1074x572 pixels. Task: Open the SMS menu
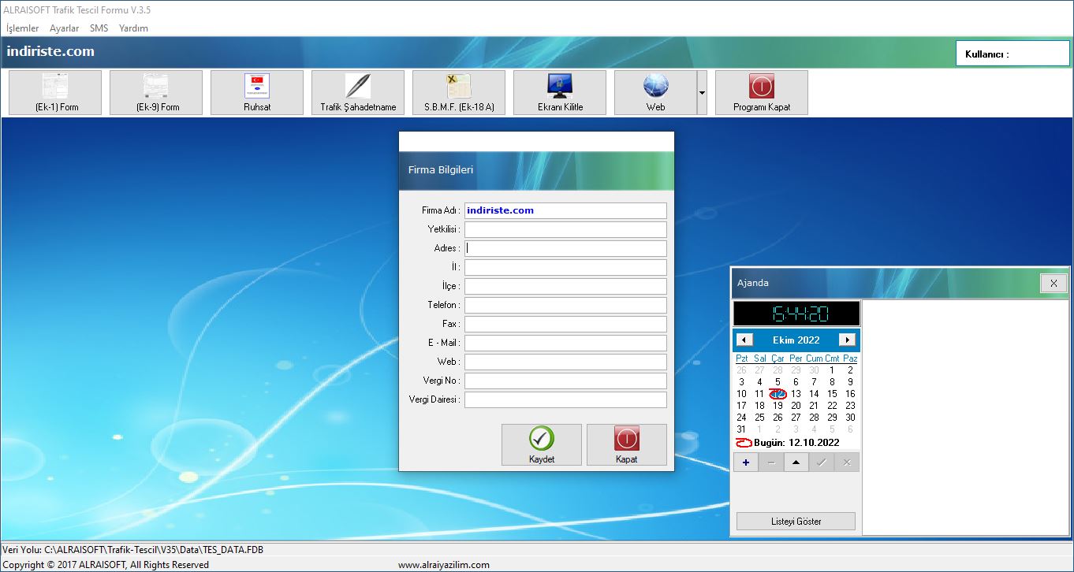click(x=99, y=28)
